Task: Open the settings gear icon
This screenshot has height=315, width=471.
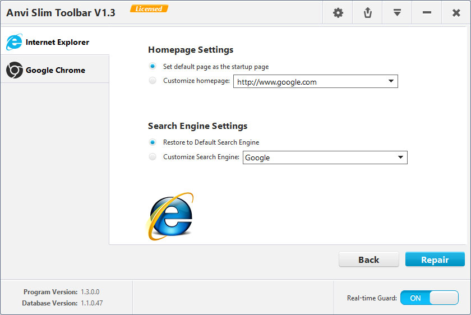Action: tap(338, 12)
